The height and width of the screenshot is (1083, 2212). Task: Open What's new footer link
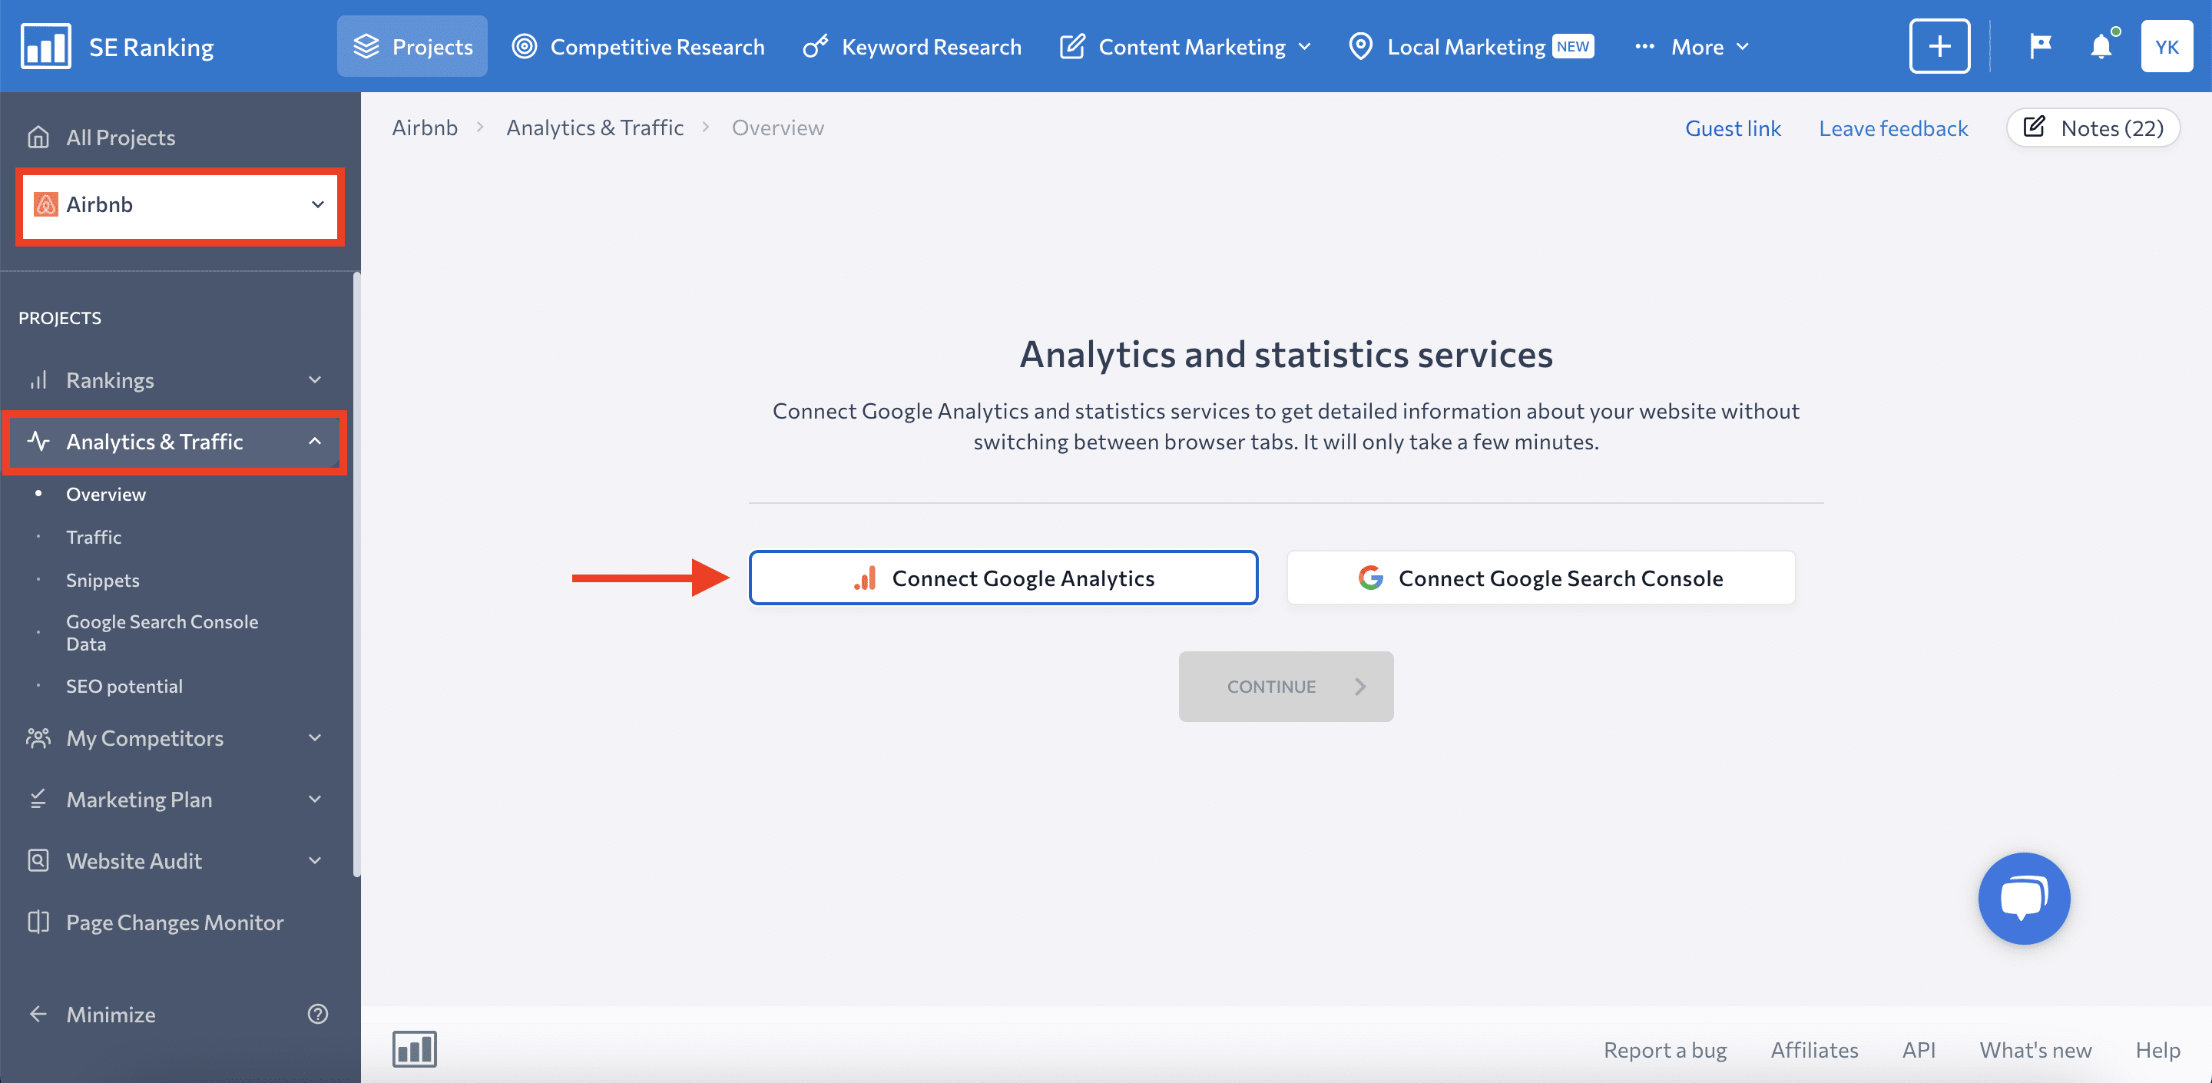point(2036,1049)
